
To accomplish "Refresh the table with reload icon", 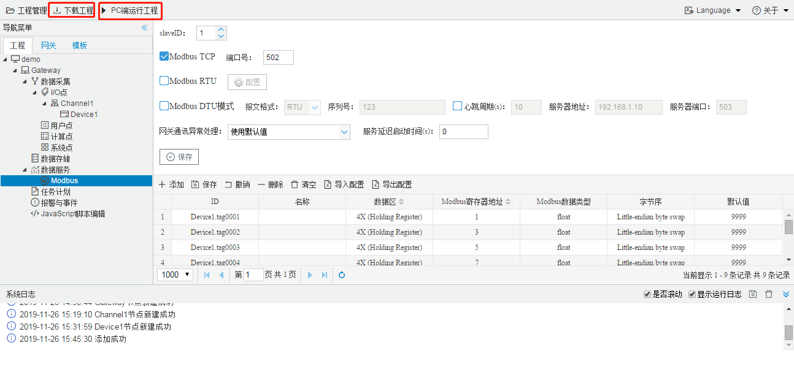I will pyautogui.click(x=342, y=275).
